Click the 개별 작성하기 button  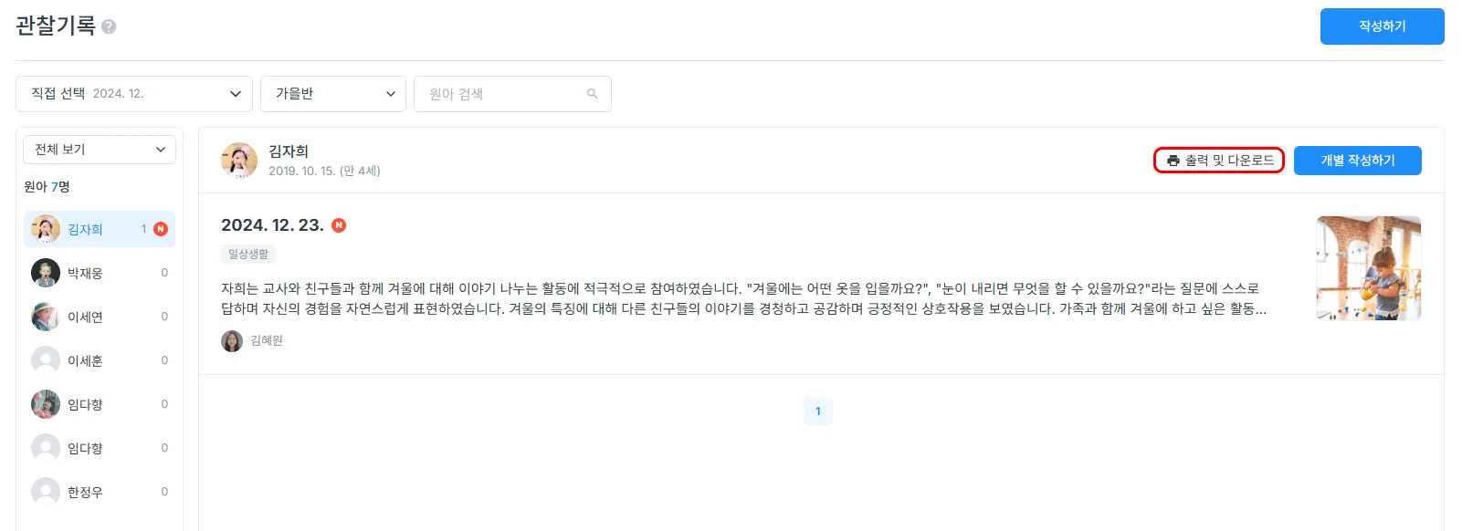point(1357,161)
